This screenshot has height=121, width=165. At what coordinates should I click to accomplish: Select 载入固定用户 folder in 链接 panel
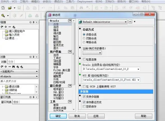[x=17, y=31]
